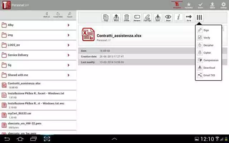Tap the Go to arrow icon
The image size is (229, 143).
[189, 18]
